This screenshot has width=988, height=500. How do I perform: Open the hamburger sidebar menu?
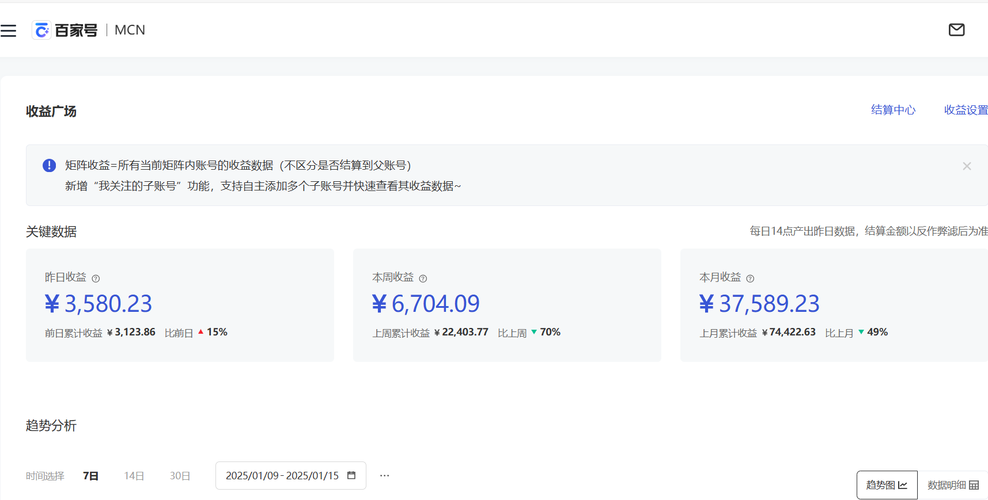[9, 30]
